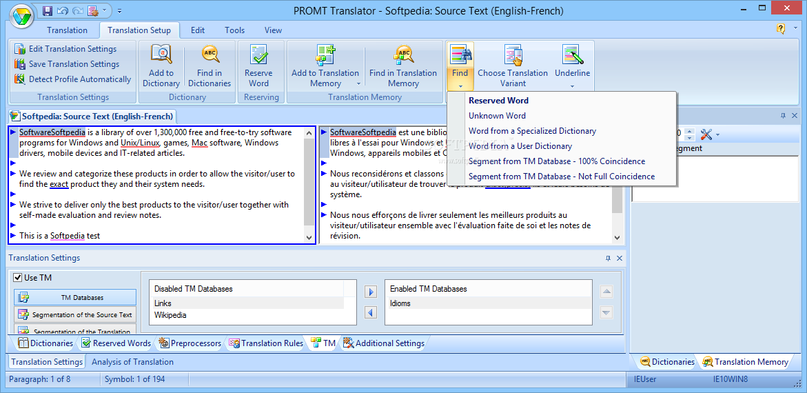Screen dimensions: 807x393
Task: Click the Reserve Word button
Action: (x=258, y=66)
